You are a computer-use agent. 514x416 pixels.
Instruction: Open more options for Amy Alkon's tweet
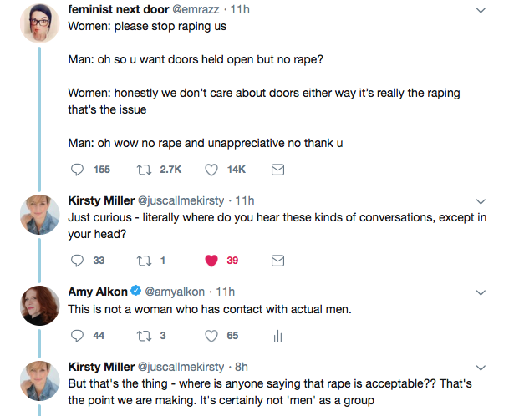pos(481,292)
